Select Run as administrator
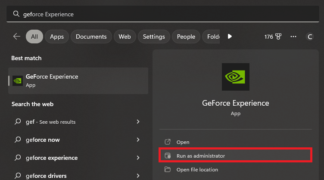Image resolution: width=324 pixels, height=180 pixels. pos(200,156)
